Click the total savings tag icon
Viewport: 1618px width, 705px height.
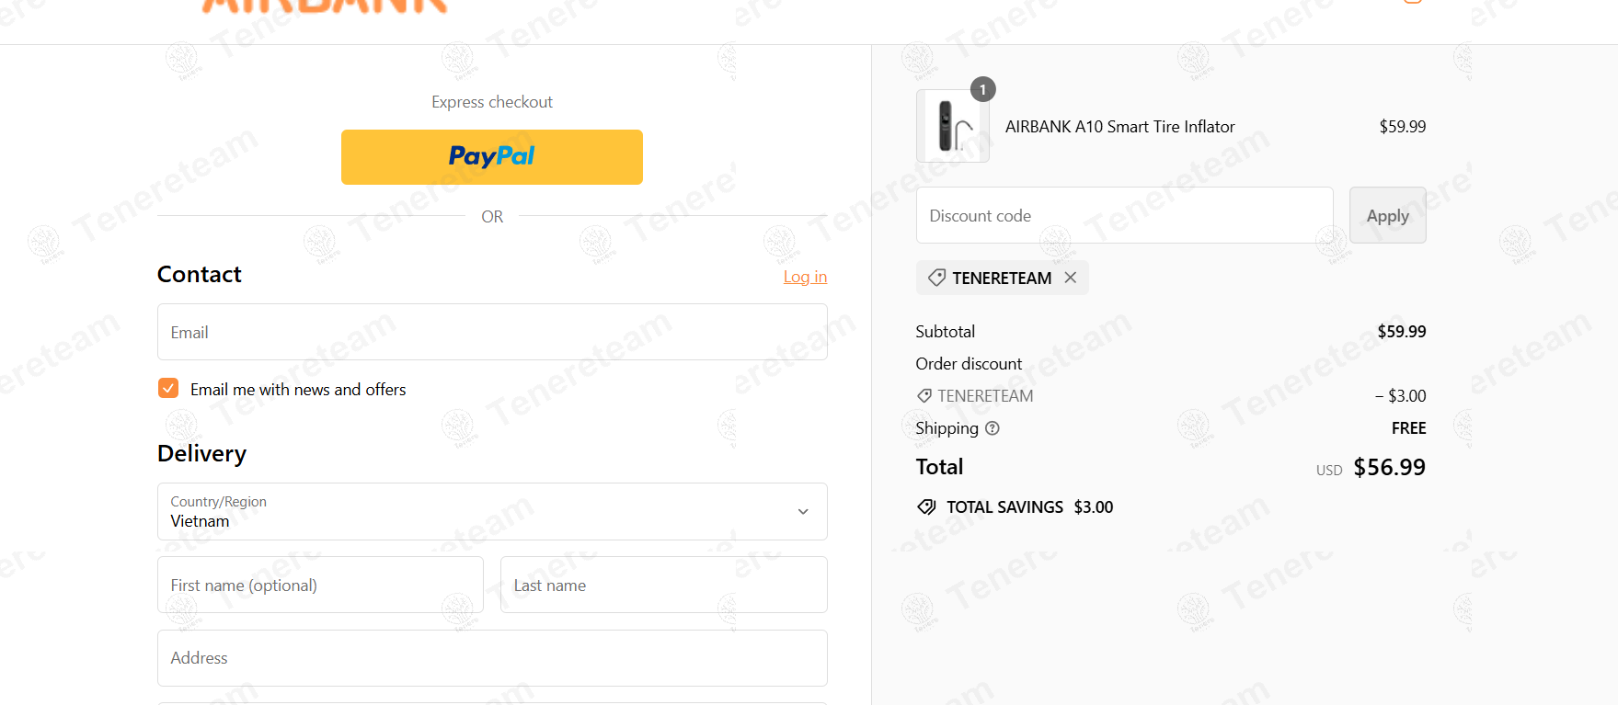coord(926,507)
